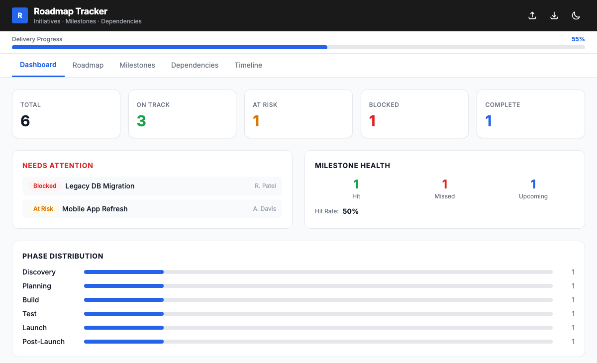Open the On Track stat card
Screen dimensions: 597x363
pos(182,114)
